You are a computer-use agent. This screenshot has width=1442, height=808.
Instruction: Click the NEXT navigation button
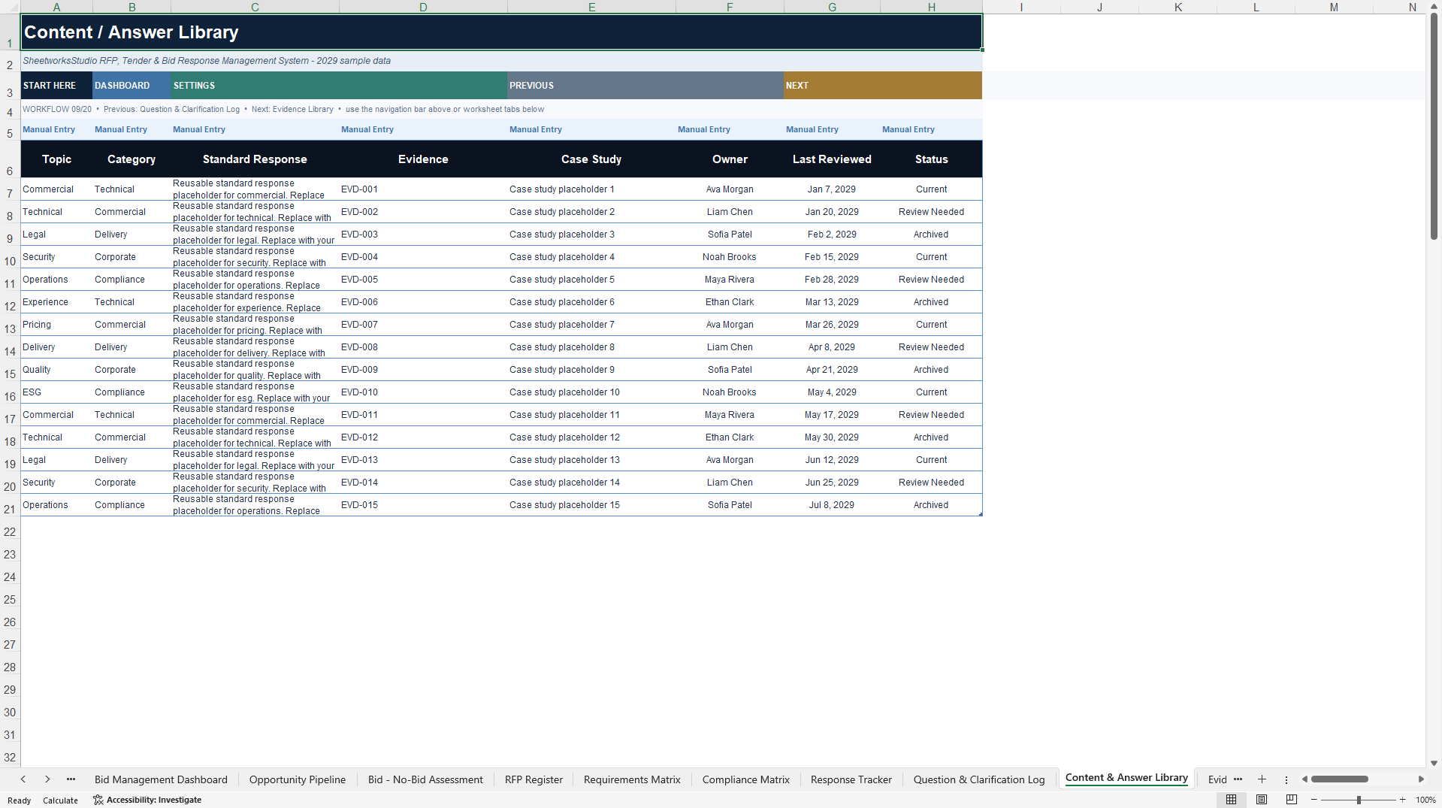coord(883,86)
